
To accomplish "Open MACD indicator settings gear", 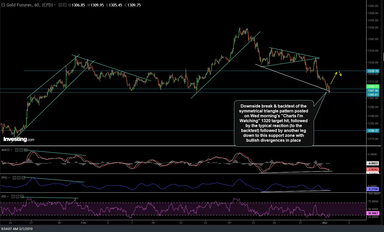I will coord(21,150).
